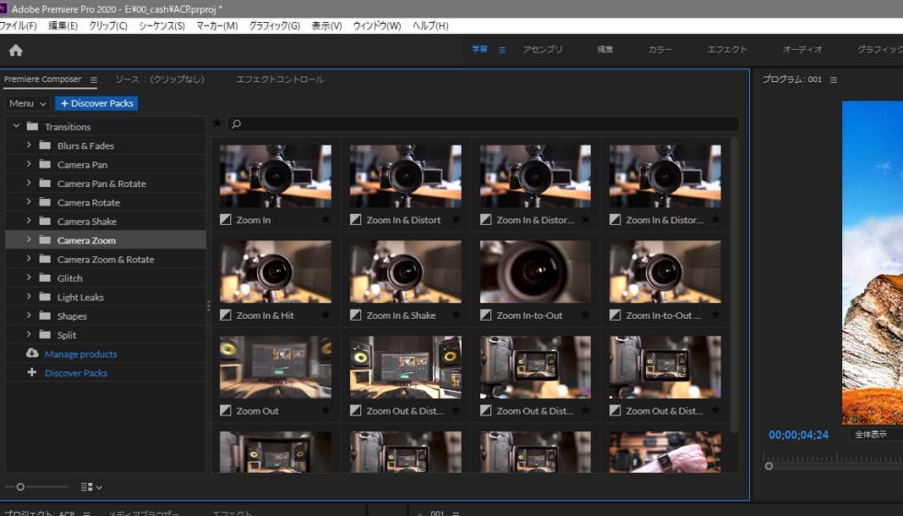Expand the Glitch folder
Viewport: 903px width, 516px height.
(29, 278)
